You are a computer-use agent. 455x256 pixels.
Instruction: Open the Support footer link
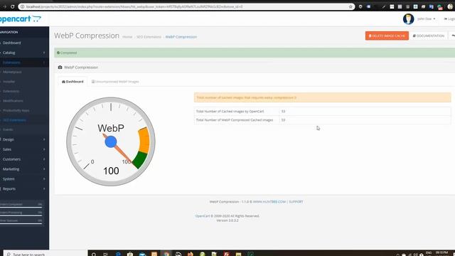click(x=296, y=202)
